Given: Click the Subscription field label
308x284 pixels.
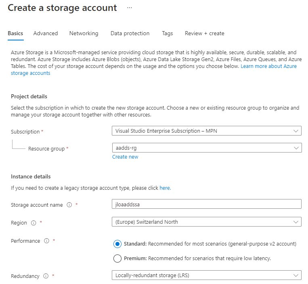Looking at the screenshot, I should 25,131.
